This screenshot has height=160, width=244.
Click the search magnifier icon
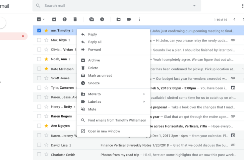point(38,6)
